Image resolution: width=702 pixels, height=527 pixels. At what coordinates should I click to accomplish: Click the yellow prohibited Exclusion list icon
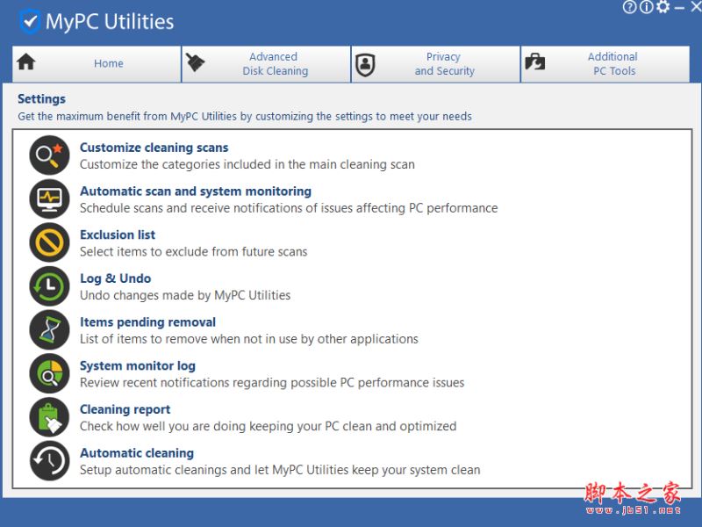click(x=50, y=242)
